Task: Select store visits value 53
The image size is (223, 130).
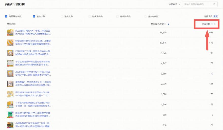Action: [212, 104]
